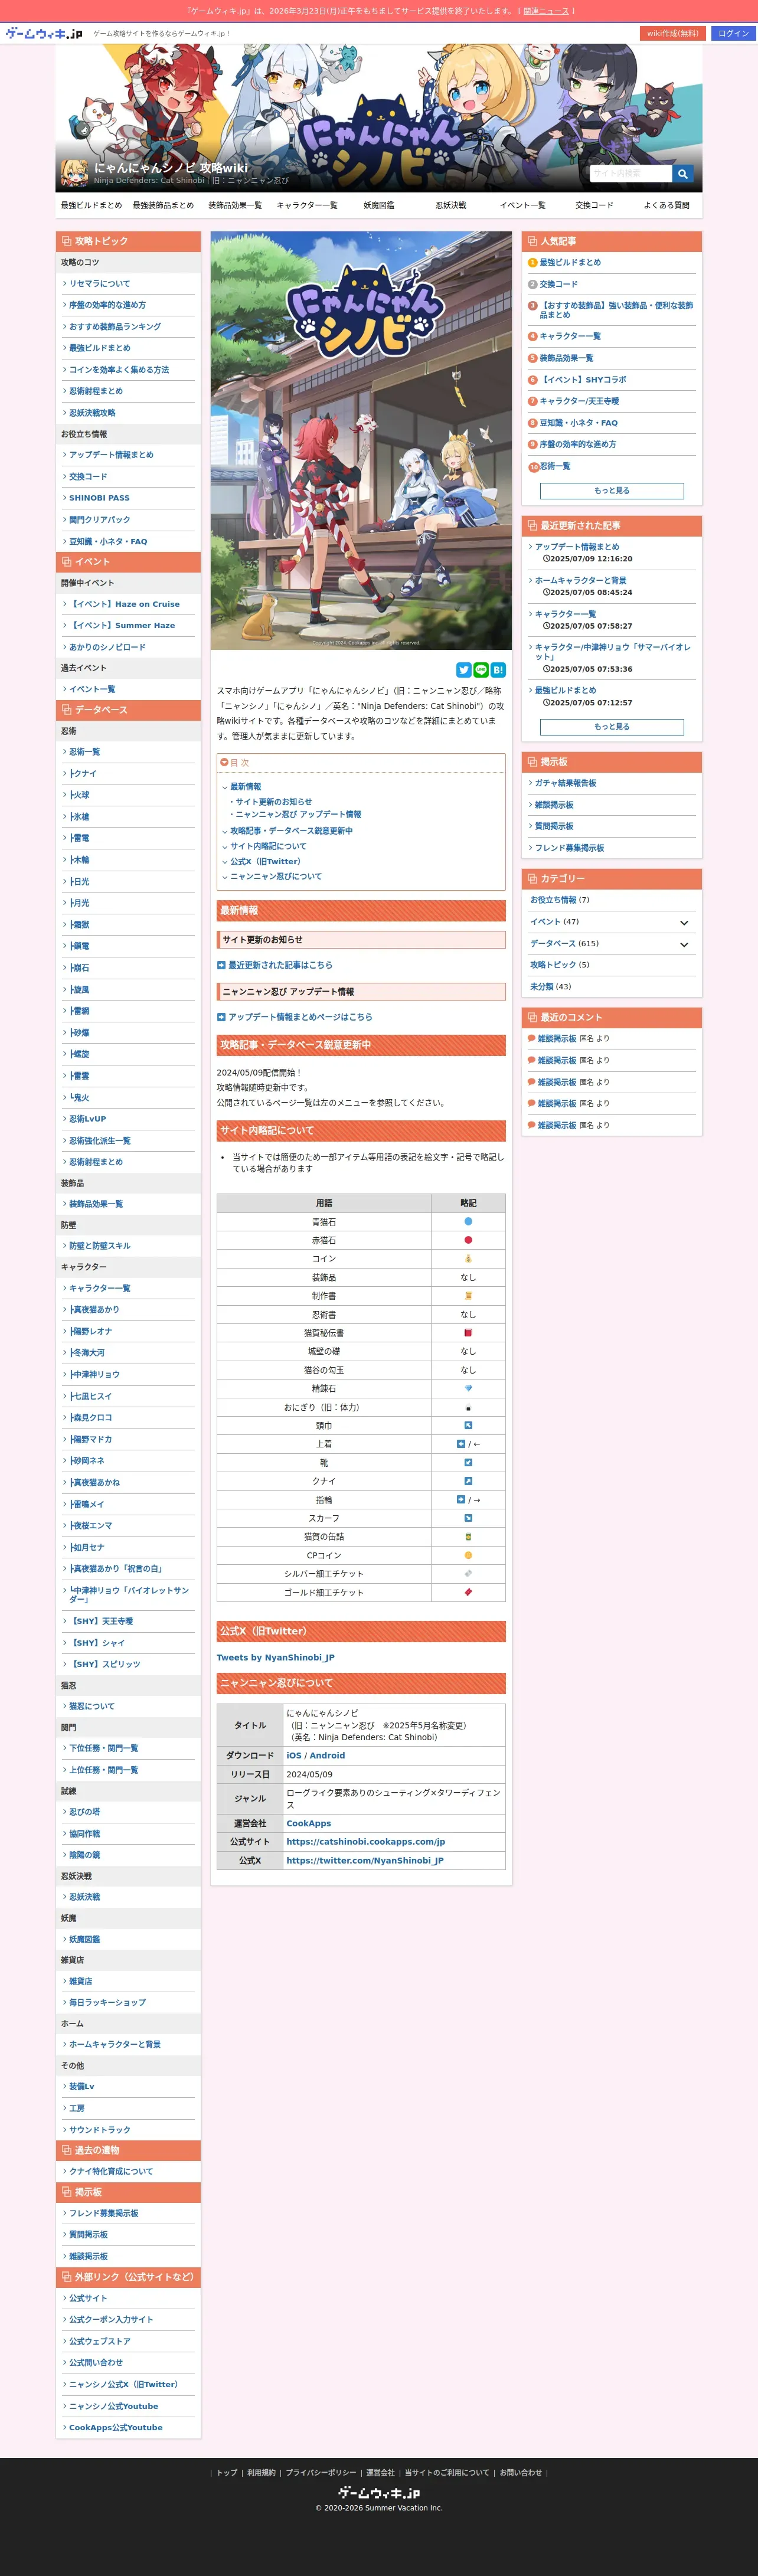
Task: Open 毎日ラッキーショップ sidebar link
Action: [x=107, y=2003]
